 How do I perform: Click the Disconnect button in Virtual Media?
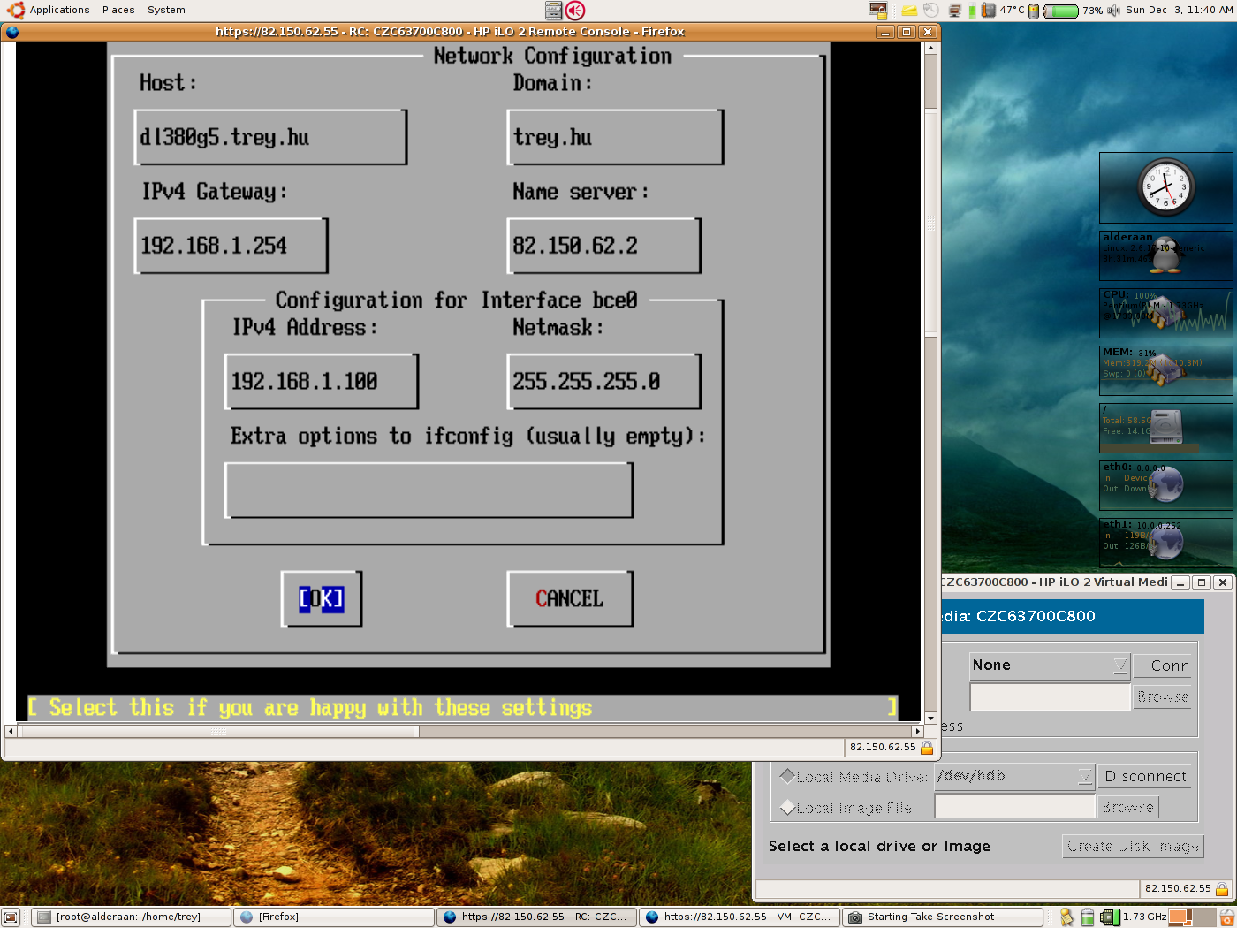[1145, 777]
